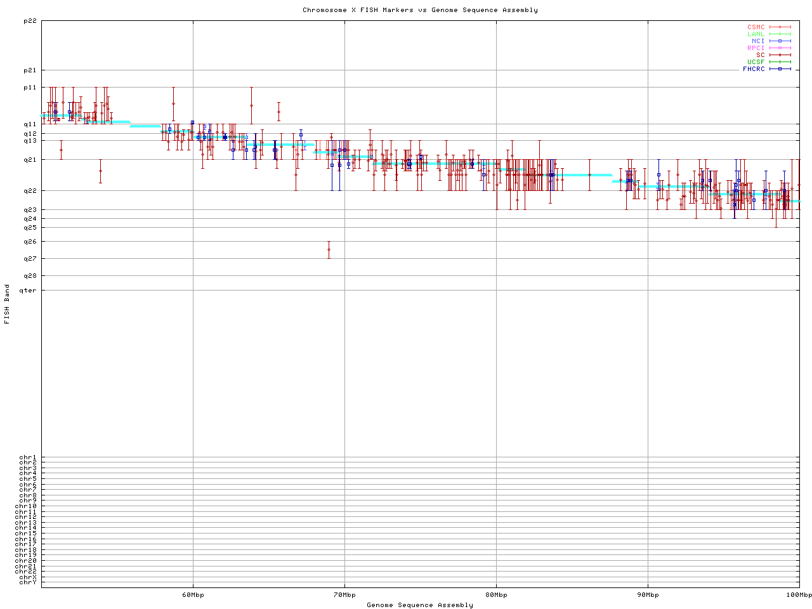Click the UCSF legend marker line
This screenshot has width=812, height=609.
[x=780, y=62]
